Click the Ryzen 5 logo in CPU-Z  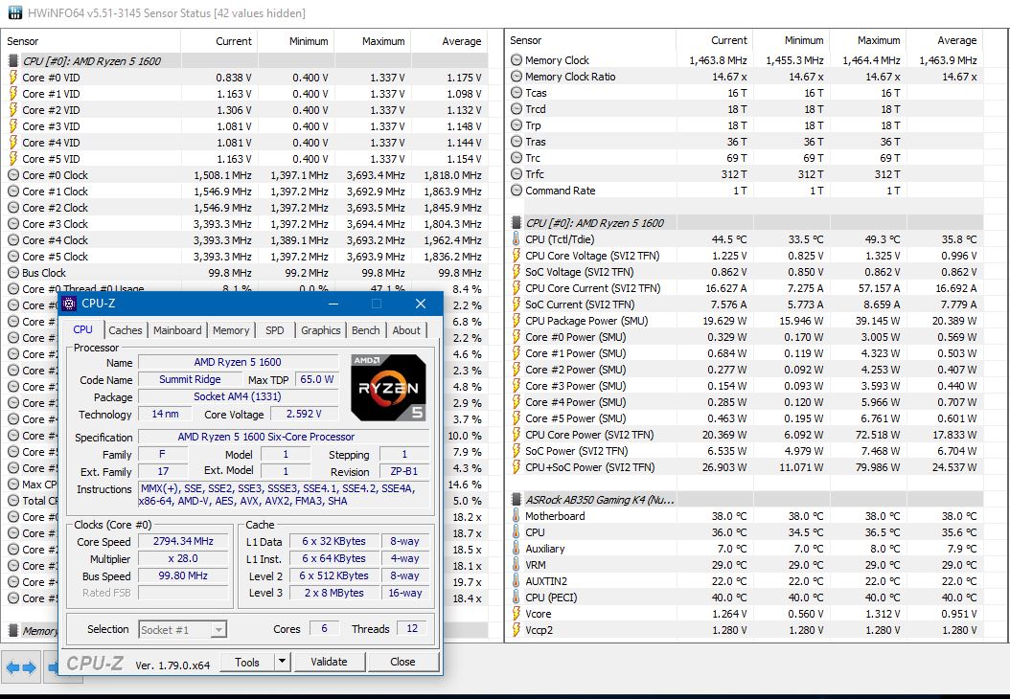point(388,388)
